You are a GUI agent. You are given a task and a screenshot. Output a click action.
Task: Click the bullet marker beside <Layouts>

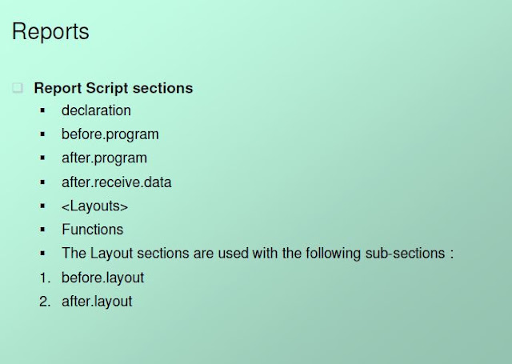click(42, 206)
